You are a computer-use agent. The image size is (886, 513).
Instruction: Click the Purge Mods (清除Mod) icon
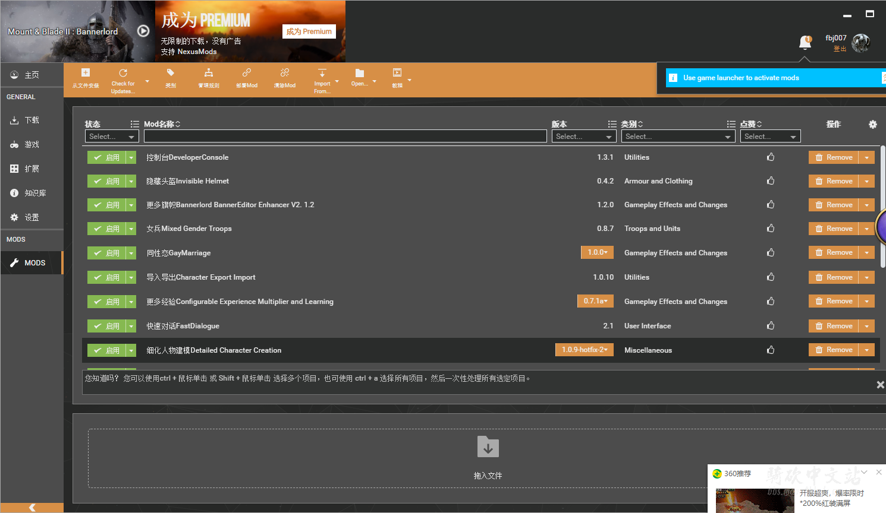(285, 73)
